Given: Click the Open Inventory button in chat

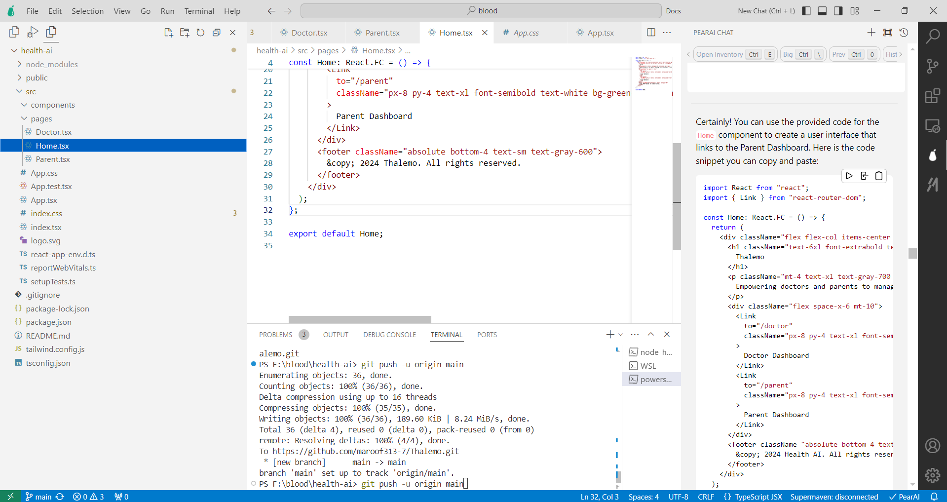Looking at the screenshot, I should point(719,54).
